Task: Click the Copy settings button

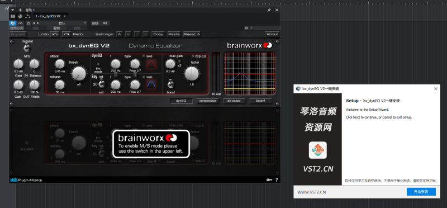Action: click(x=158, y=34)
